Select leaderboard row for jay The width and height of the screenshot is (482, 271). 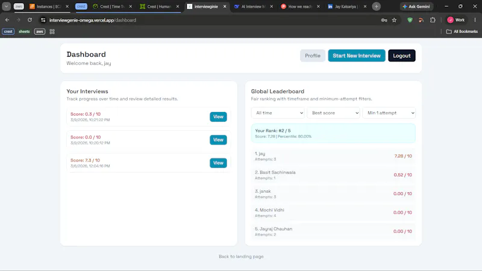[333, 156]
